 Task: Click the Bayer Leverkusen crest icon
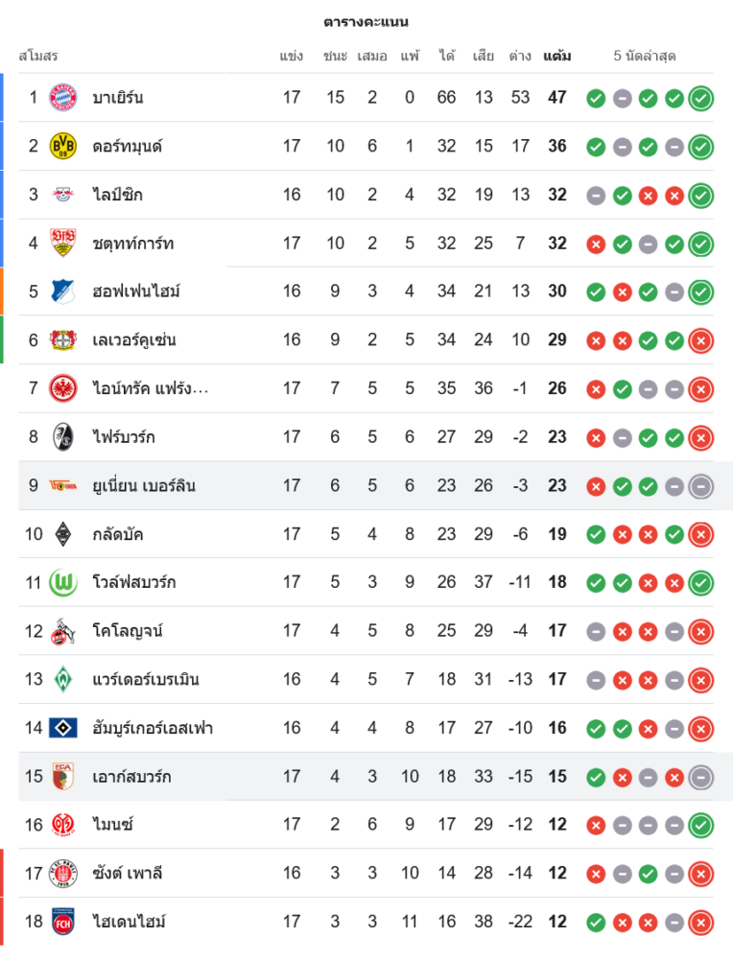[62, 339]
